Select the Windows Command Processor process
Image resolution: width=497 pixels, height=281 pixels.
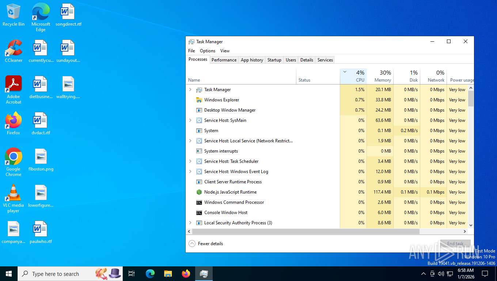coord(327,202)
